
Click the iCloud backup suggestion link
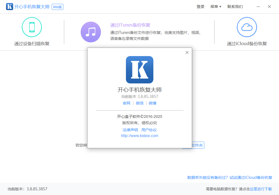[230, 177]
